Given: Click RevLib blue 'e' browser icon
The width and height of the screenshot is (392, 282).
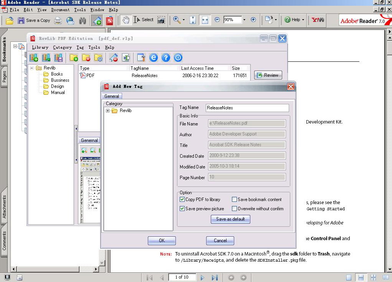Looking at the screenshot, I should [x=154, y=58].
